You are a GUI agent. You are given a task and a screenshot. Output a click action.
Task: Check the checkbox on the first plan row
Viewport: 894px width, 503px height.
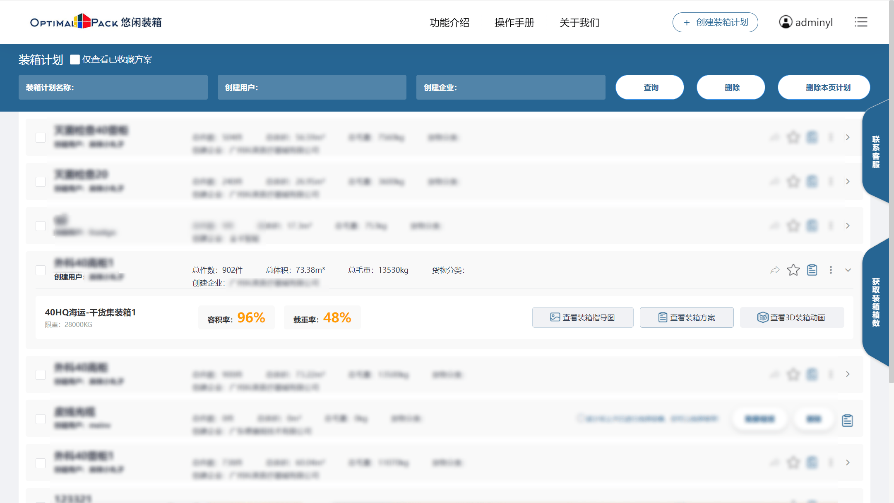(x=40, y=137)
